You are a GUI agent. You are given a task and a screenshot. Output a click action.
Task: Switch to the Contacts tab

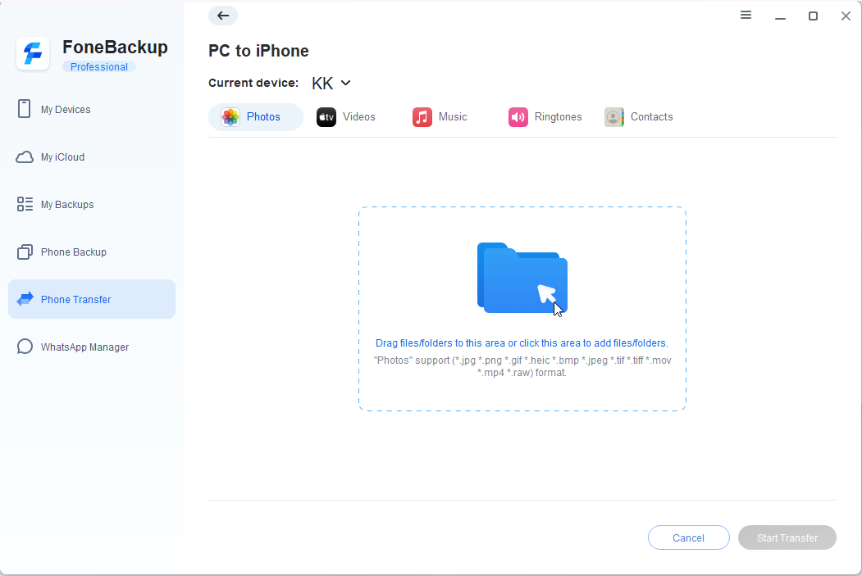[639, 117]
